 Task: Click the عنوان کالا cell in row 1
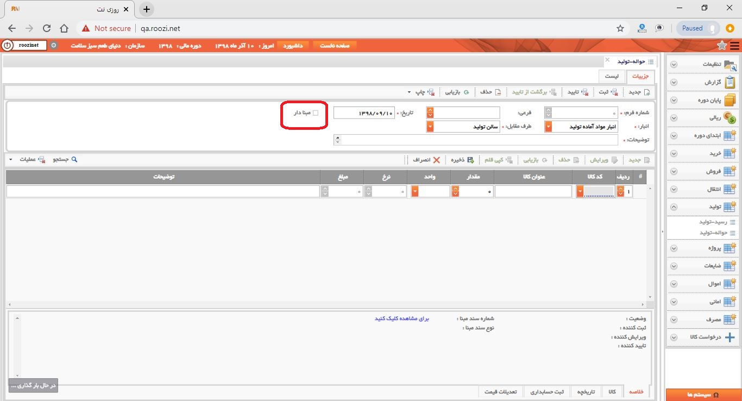pyautogui.click(x=533, y=191)
